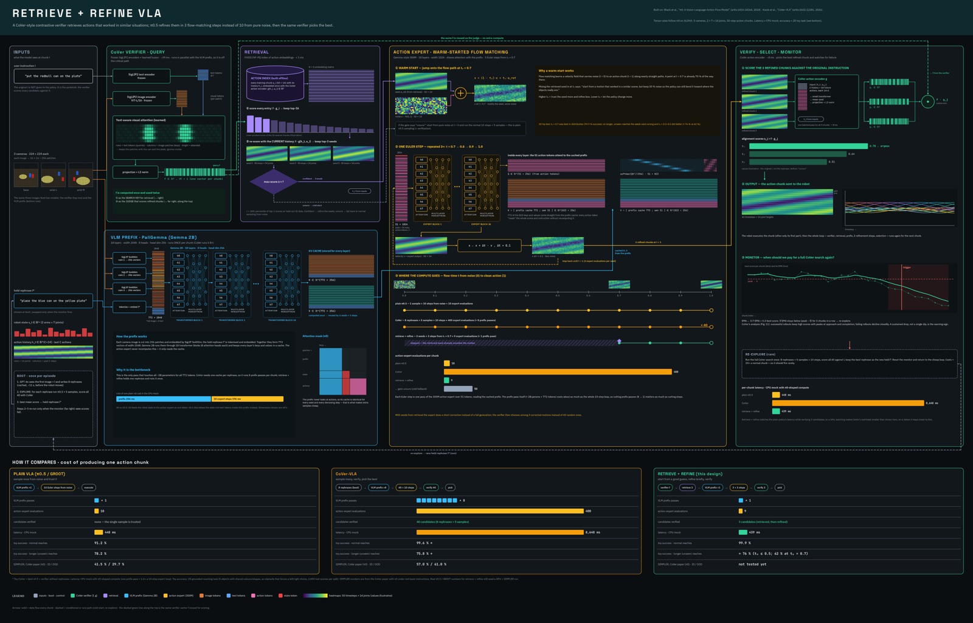
Task: Click the retrieval legend swatch
Action: (x=105, y=596)
